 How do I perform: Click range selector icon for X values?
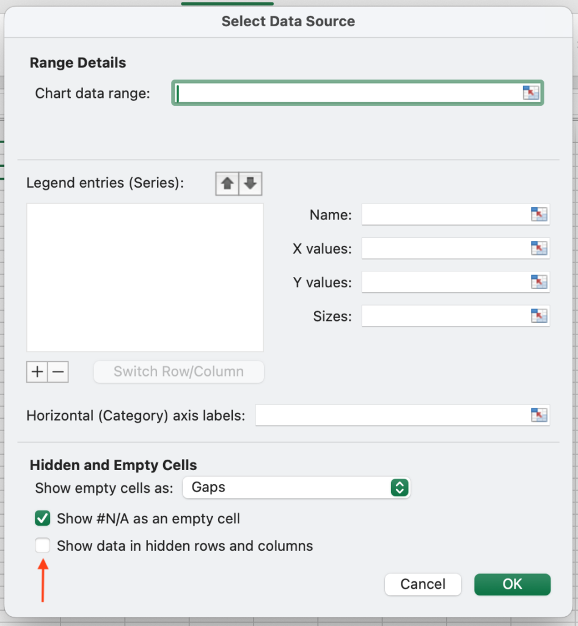539,248
